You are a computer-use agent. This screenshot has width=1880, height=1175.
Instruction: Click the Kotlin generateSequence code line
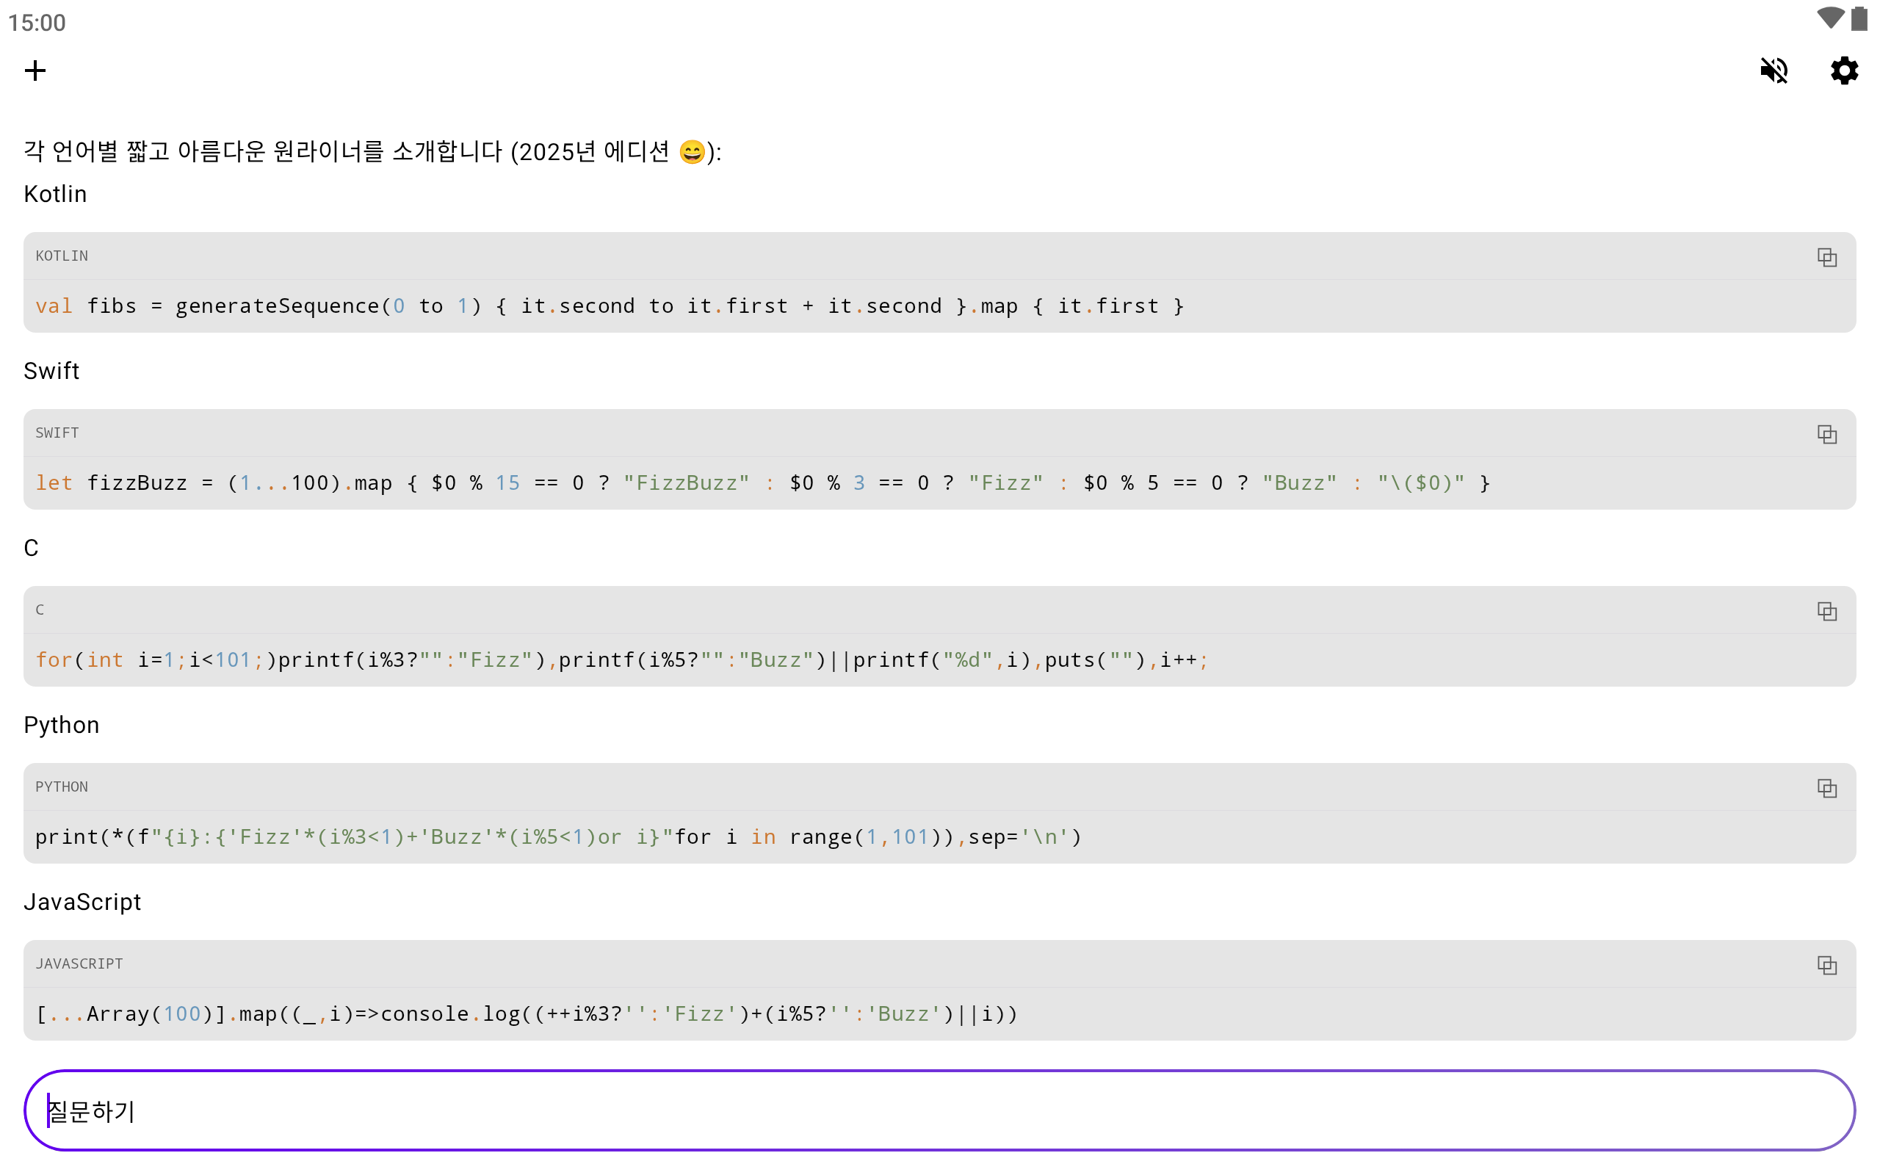tap(609, 306)
